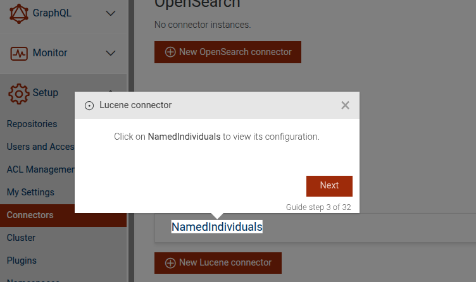Select the Connectors menu item
Image resolution: width=476 pixels, height=282 pixels.
30,215
